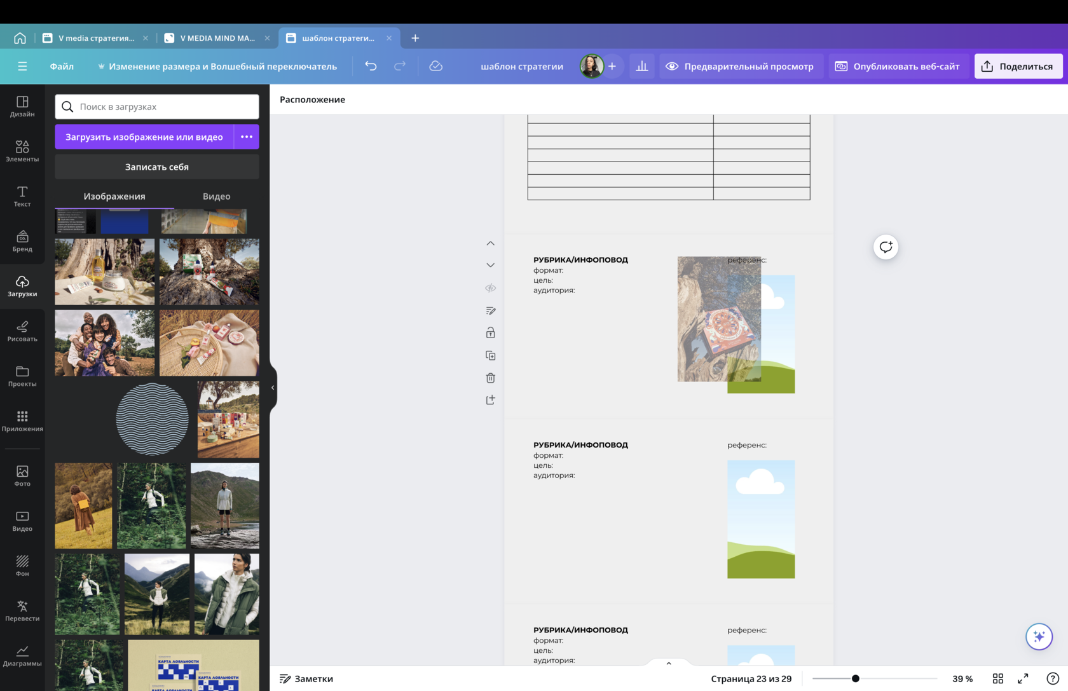Open the Elements panel in sidebar
This screenshot has height=691, width=1068.
click(x=22, y=151)
